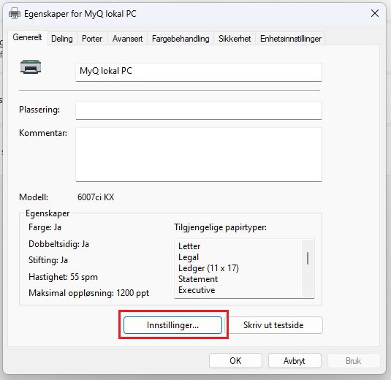Click the Skriv ut testside button
This screenshot has width=391, height=380.
[273, 325]
